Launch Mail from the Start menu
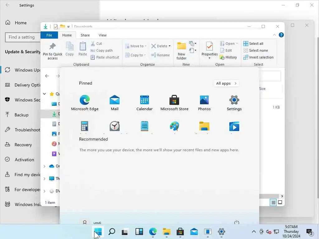 pyautogui.click(x=115, y=103)
